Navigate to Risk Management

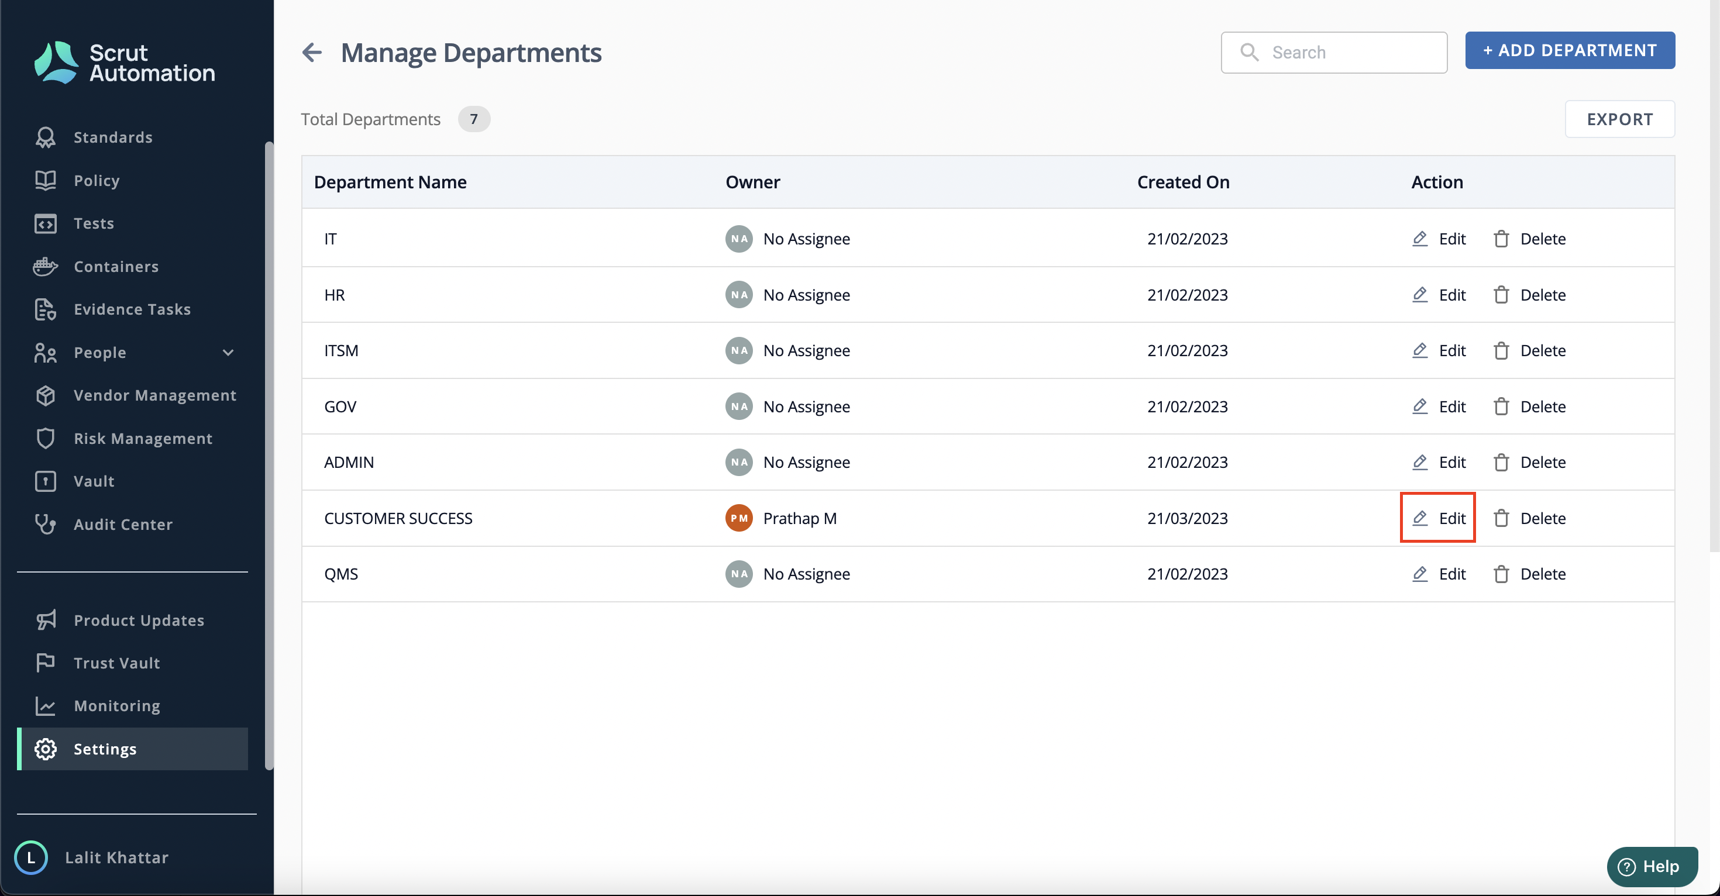click(143, 439)
